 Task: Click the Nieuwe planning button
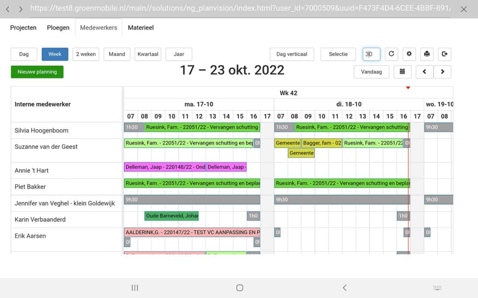[x=37, y=72]
